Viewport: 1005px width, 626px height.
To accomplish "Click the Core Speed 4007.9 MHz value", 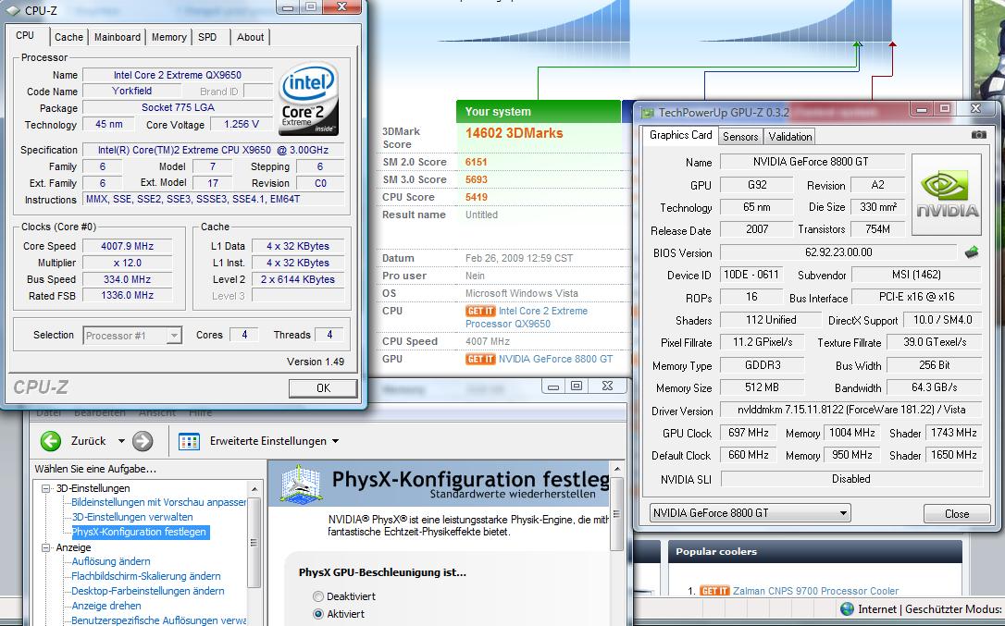I will click(x=127, y=246).
